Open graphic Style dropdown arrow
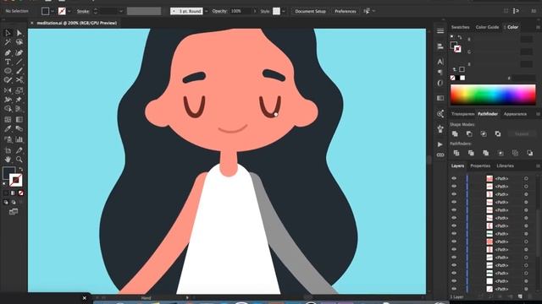The image size is (542, 304). [x=284, y=11]
